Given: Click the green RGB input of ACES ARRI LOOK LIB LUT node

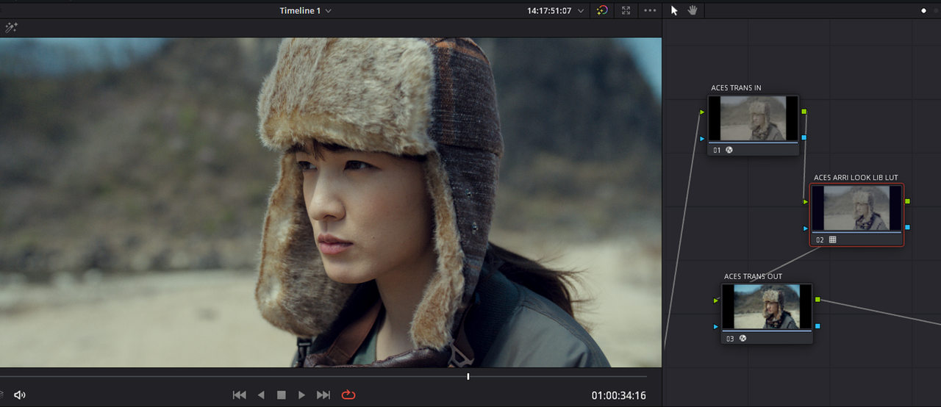Looking at the screenshot, I should pyautogui.click(x=806, y=201).
